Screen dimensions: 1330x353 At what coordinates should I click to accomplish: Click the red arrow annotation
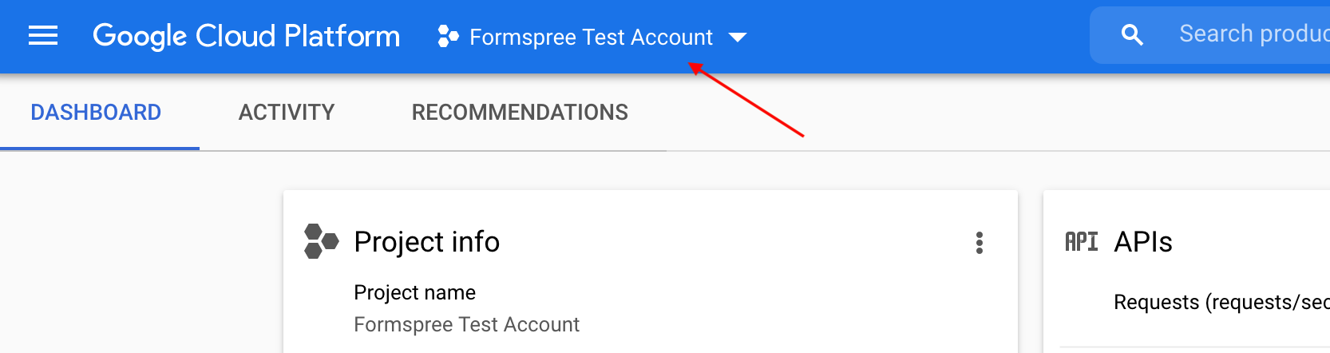point(747,102)
